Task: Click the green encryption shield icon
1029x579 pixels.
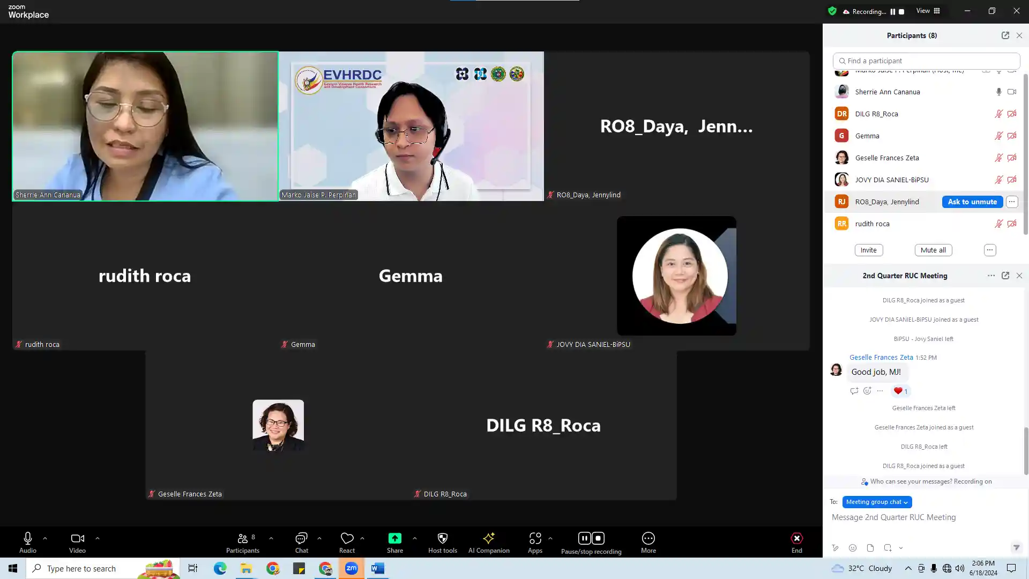Action: pos(832,11)
